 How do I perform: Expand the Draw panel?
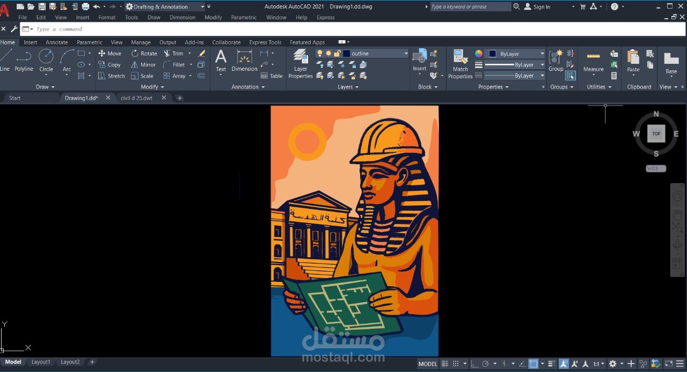click(x=46, y=87)
